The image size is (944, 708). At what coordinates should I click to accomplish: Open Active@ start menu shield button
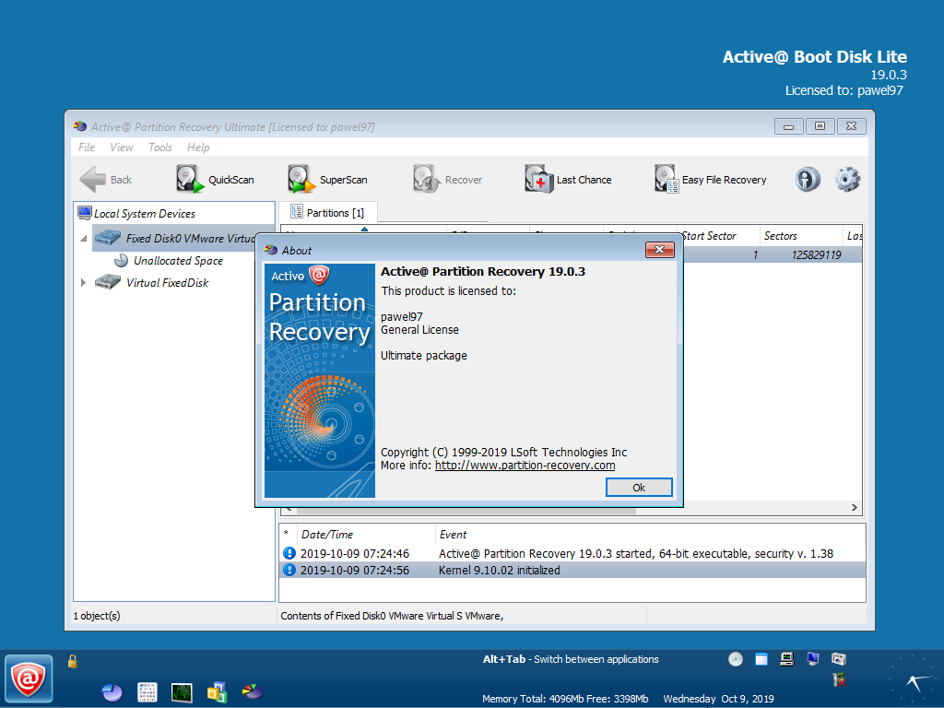click(x=29, y=679)
